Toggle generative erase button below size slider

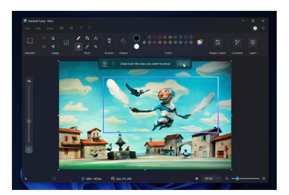coord(29,149)
